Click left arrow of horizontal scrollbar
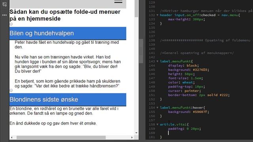 11,138
